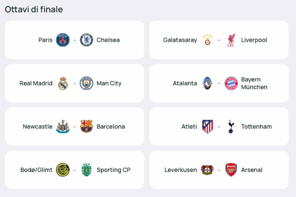Open the Bodø/Glimt yellow crest
The width and height of the screenshot is (296, 197).
point(63,170)
